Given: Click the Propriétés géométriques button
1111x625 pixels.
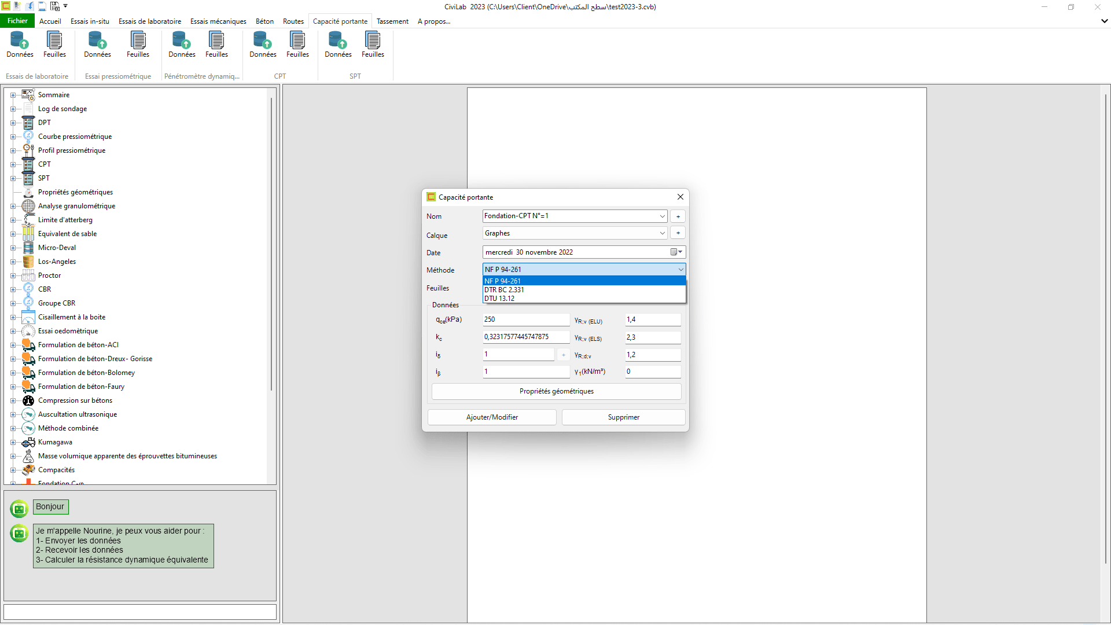Looking at the screenshot, I should (556, 391).
